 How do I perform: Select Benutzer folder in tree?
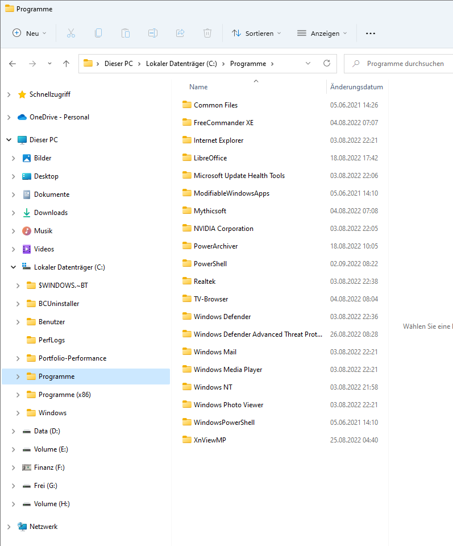[52, 322]
